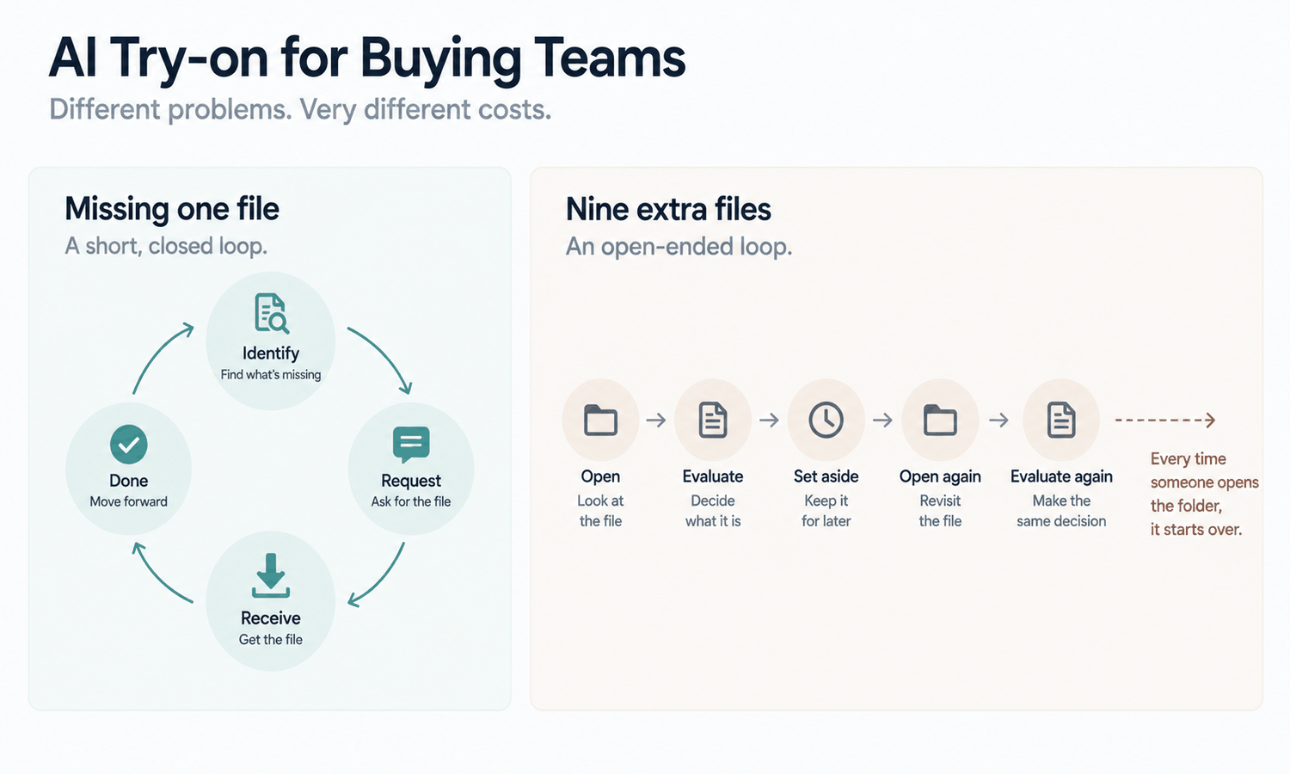This screenshot has width=1290, height=774.
Task: Click the Set aside clock icon
Action: click(826, 421)
